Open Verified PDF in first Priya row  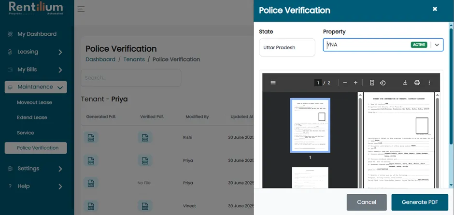[145, 160]
